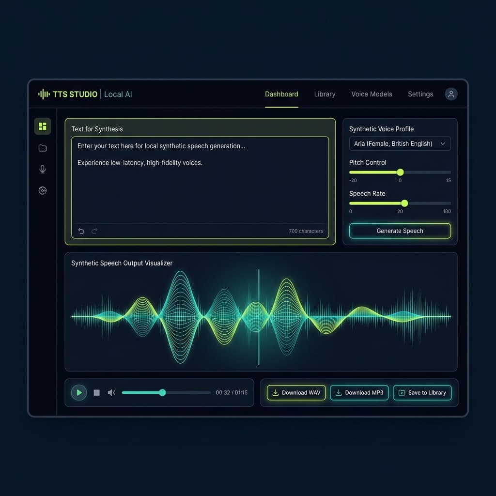Screen dimensions: 496x496
Task: Switch to the Dashboard tab
Action: [281, 94]
